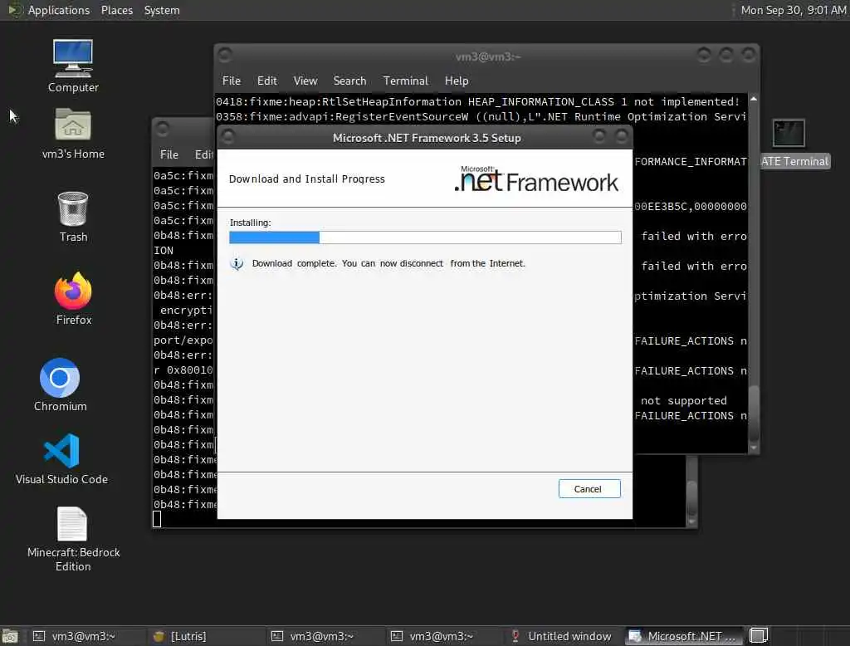The width and height of the screenshot is (850, 646).
Task: Open the Terminal menu in front terminal
Action: point(405,81)
